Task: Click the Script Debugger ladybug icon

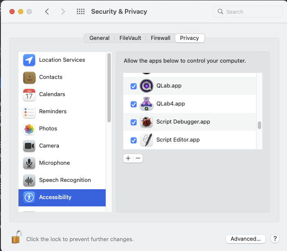Action: (x=147, y=121)
